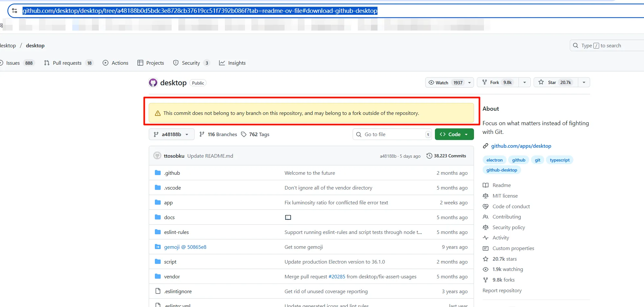
Task: Open the .github folder icon
Action: (x=158, y=173)
